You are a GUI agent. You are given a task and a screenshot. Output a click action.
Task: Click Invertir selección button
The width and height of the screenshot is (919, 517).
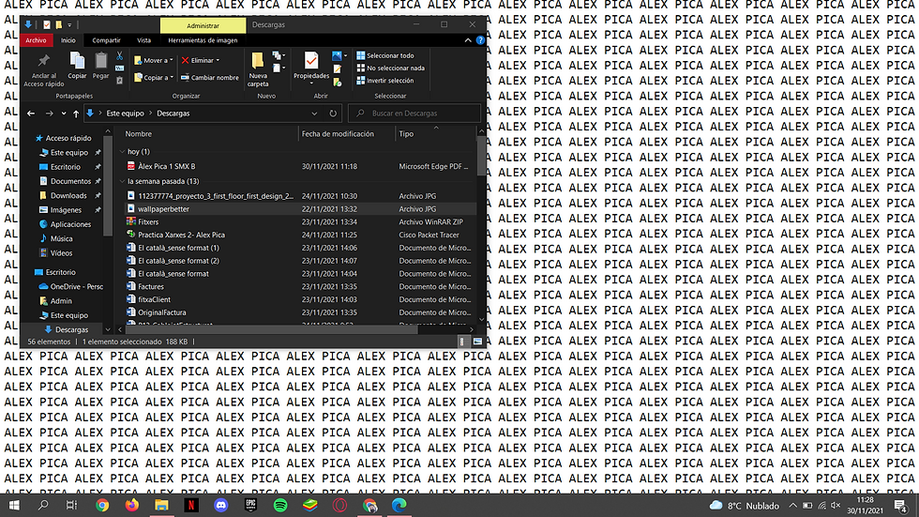[x=385, y=81]
